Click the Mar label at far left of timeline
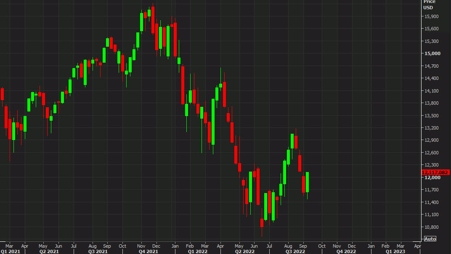 (10, 246)
